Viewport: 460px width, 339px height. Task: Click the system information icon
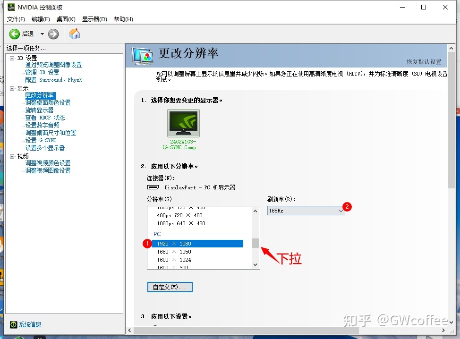[x=14, y=324]
